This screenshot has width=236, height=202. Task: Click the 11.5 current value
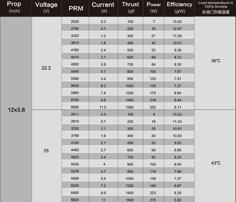pyautogui.click(x=103, y=107)
